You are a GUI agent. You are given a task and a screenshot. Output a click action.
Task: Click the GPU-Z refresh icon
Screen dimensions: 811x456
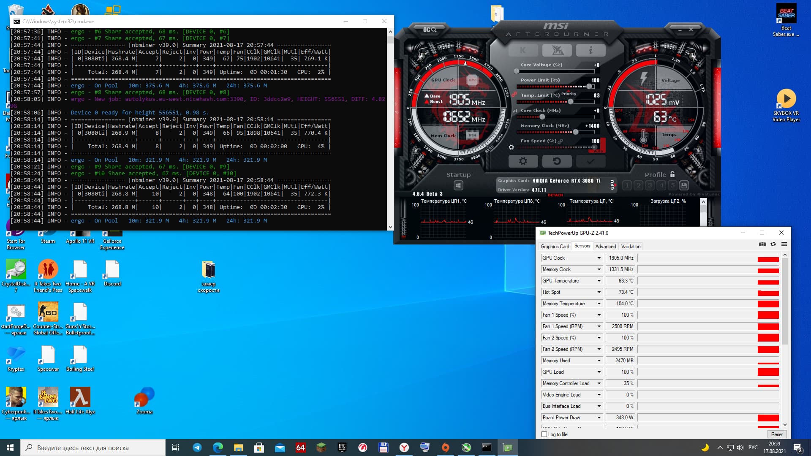pyautogui.click(x=773, y=244)
